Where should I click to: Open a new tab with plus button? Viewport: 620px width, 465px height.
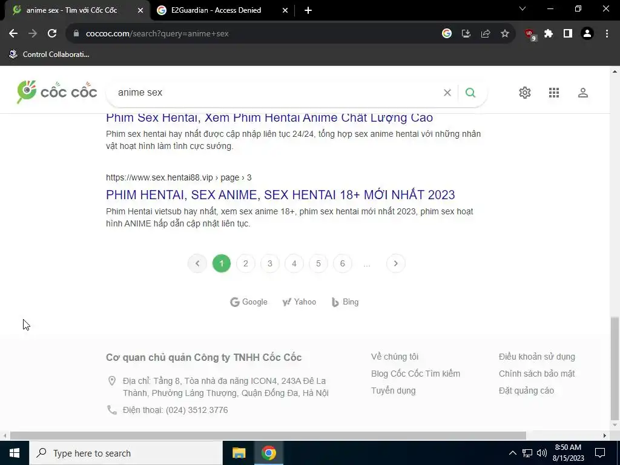coord(308,10)
